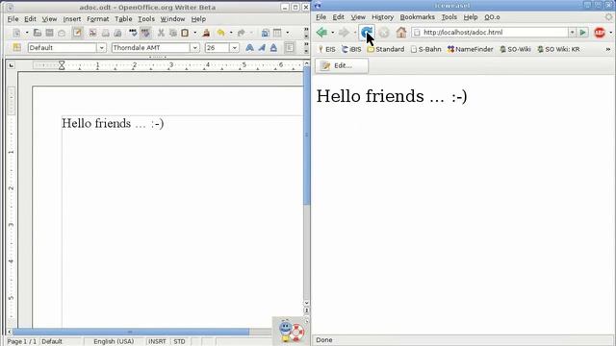Viewport: 616px width, 346px height.
Task: Open Writer's Tools menu
Action: (146, 19)
